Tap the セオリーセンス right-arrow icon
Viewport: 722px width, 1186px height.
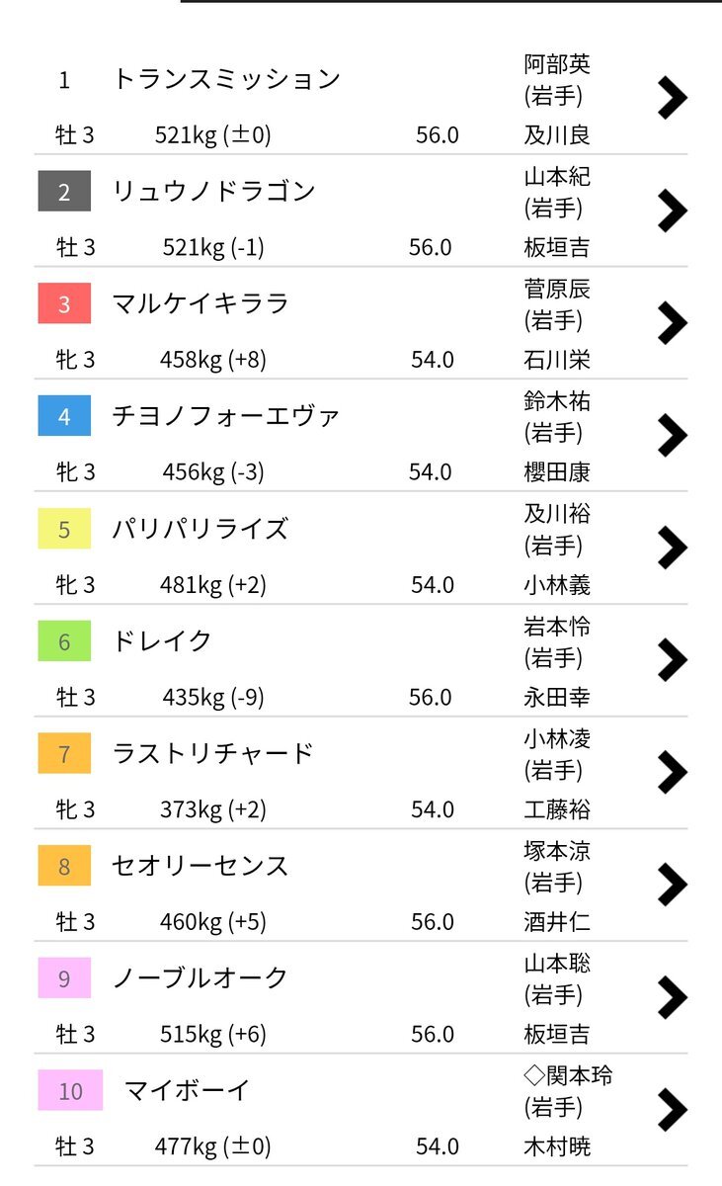tap(672, 885)
